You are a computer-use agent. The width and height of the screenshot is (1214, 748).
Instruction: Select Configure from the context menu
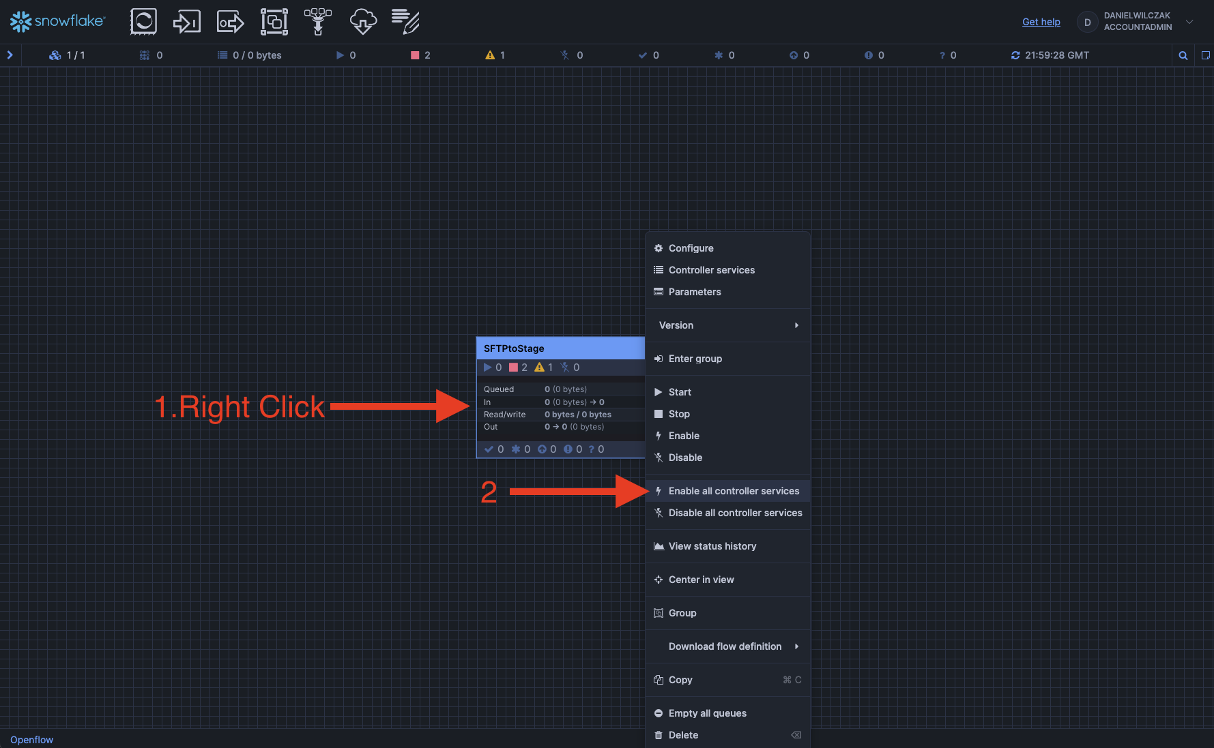tap(691, 248)
